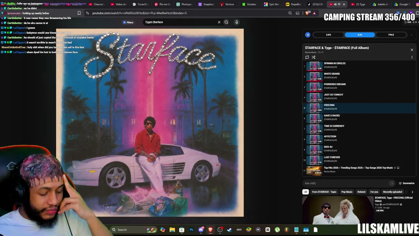Play the TIME IS CURRENCY track

point(359,129)
